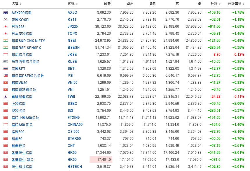Click the highlighted 17,401.0 latest price cell
Viewport: 250px width, 171px height.
pos(101,160)
